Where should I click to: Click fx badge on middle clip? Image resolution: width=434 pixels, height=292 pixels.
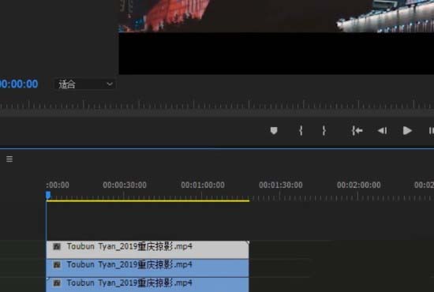point(57,265)
